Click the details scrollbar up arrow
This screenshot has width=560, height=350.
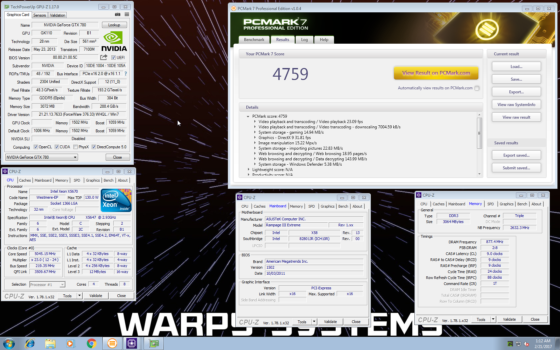point(479,115)
